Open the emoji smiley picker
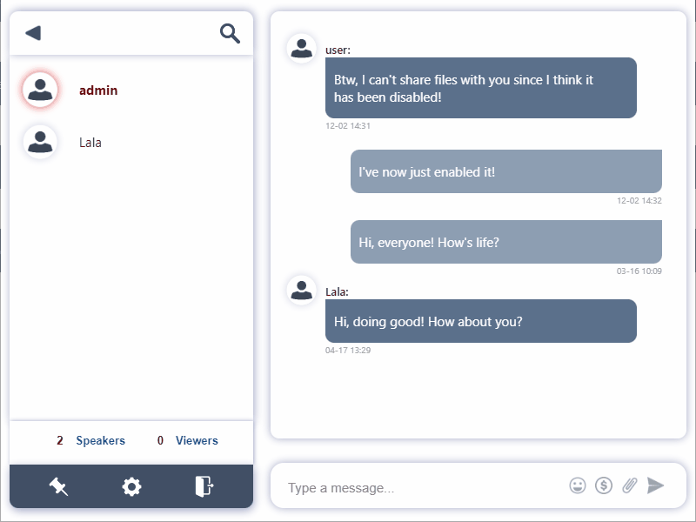696x522 pixels. 578,485
